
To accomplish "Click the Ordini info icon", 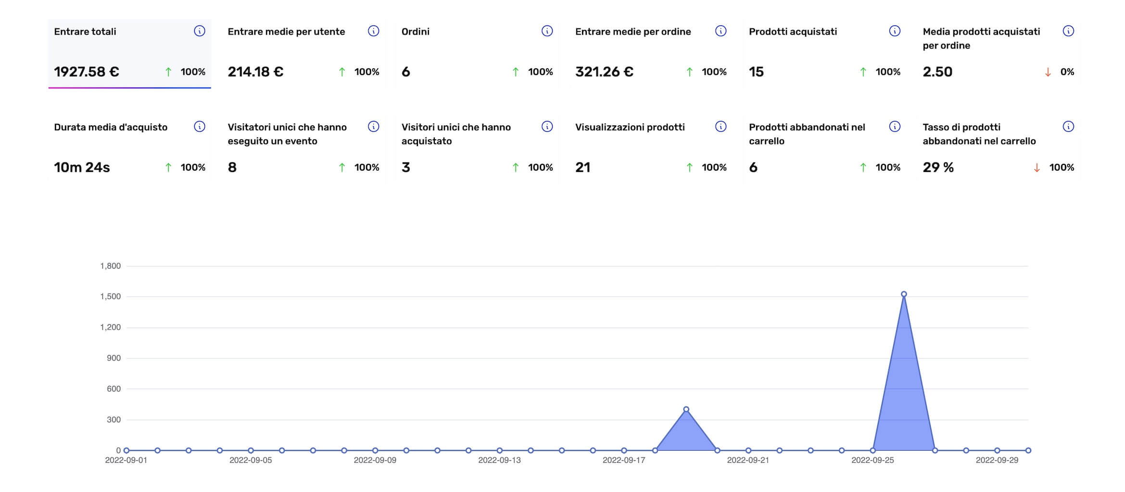I will (547, 31).
